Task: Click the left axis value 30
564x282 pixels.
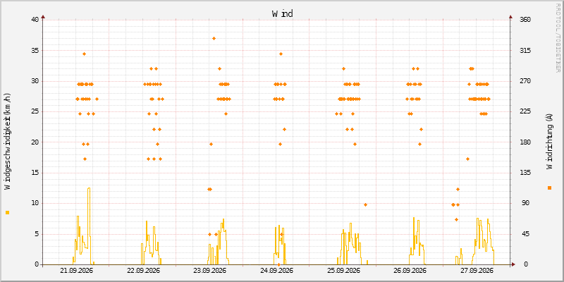Action: click(x=35, y=81)
